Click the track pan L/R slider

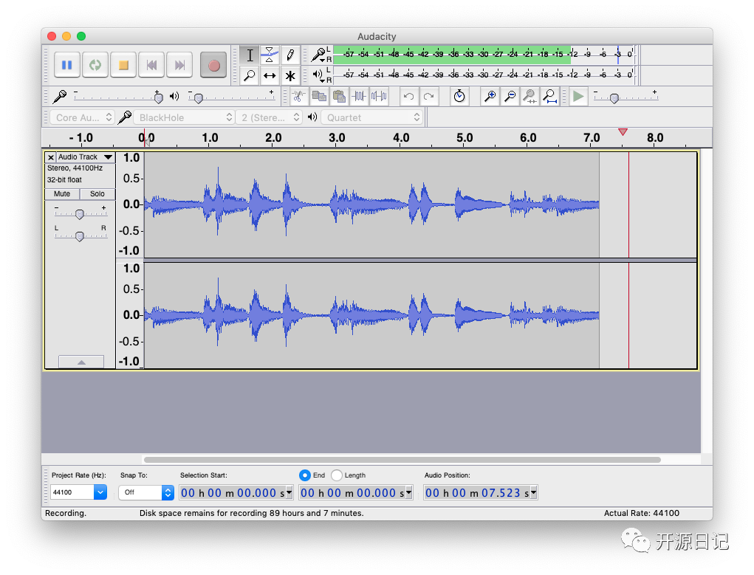point(80,235)
